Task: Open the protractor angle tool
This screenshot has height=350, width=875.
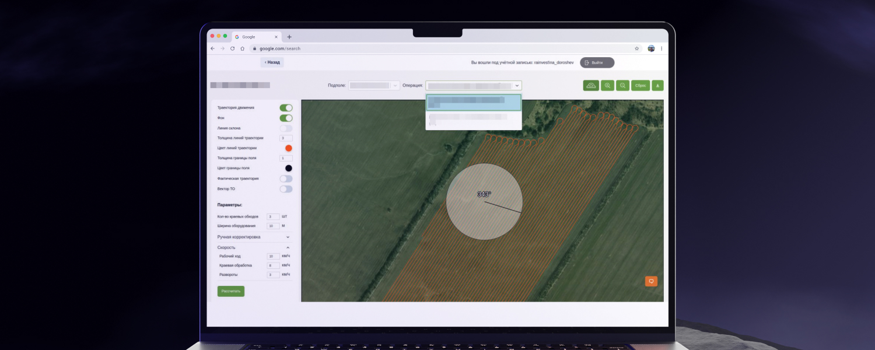Action: click(591, 85)
